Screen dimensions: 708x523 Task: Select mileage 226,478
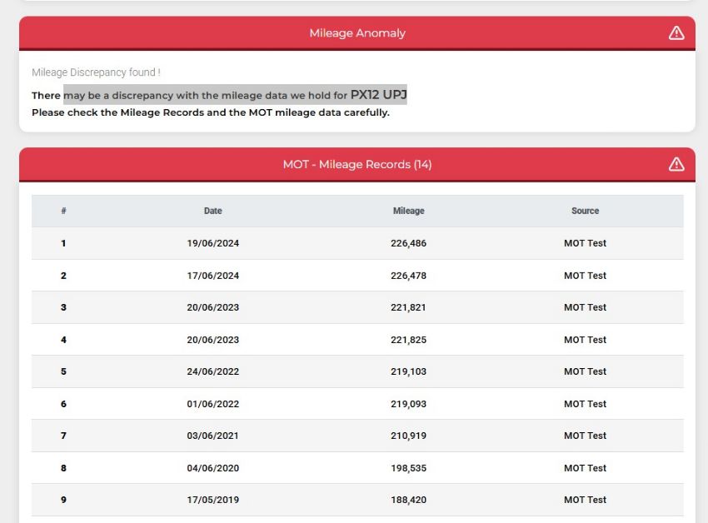409,276
